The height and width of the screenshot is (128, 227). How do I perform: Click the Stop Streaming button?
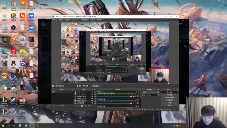pos(169,92)
